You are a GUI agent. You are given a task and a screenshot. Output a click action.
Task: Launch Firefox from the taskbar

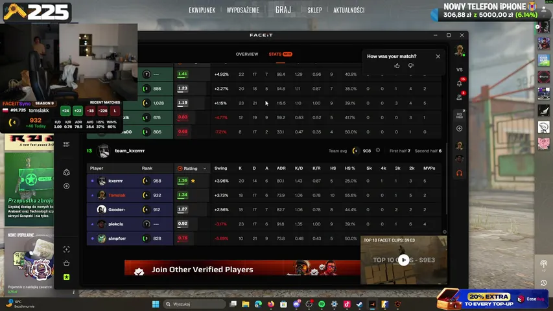(271, 305)
